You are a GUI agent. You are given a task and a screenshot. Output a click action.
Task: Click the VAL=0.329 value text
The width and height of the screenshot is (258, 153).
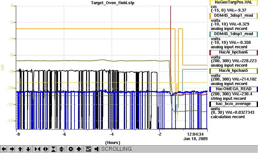(x=239, y=24)
